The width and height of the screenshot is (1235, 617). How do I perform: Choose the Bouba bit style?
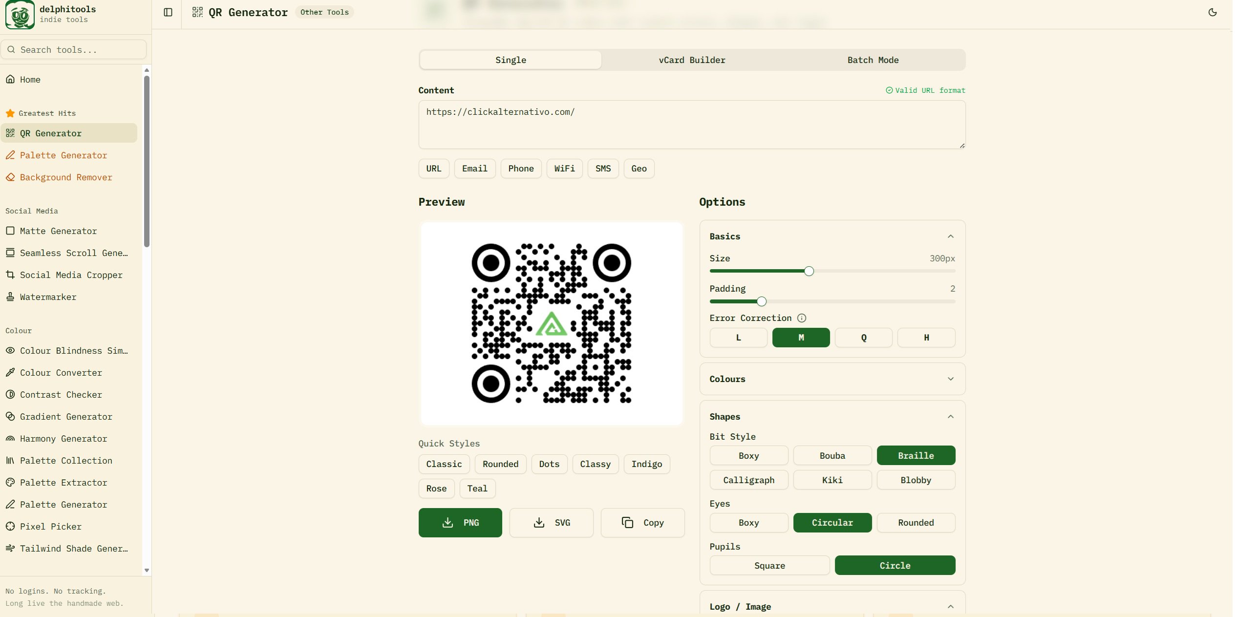[832, 455]
